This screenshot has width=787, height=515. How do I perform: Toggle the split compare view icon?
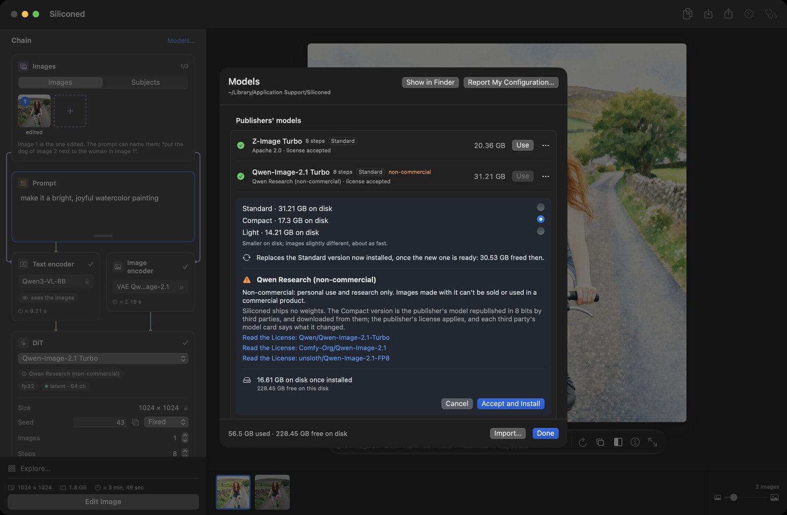(x=618, y=442)
